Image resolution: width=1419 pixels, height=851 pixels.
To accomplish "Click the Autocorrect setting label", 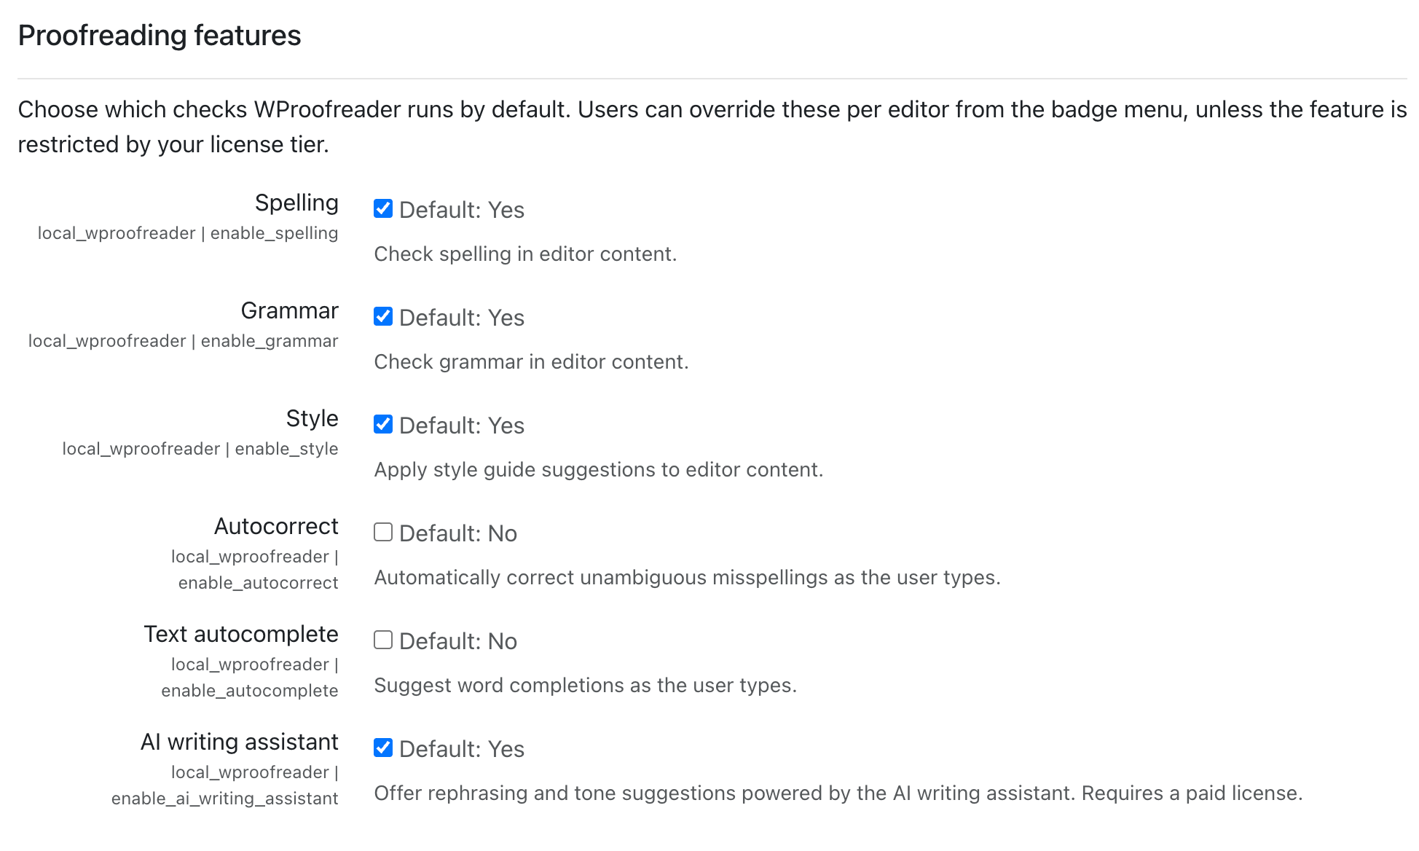I will [x=277, y=526].
